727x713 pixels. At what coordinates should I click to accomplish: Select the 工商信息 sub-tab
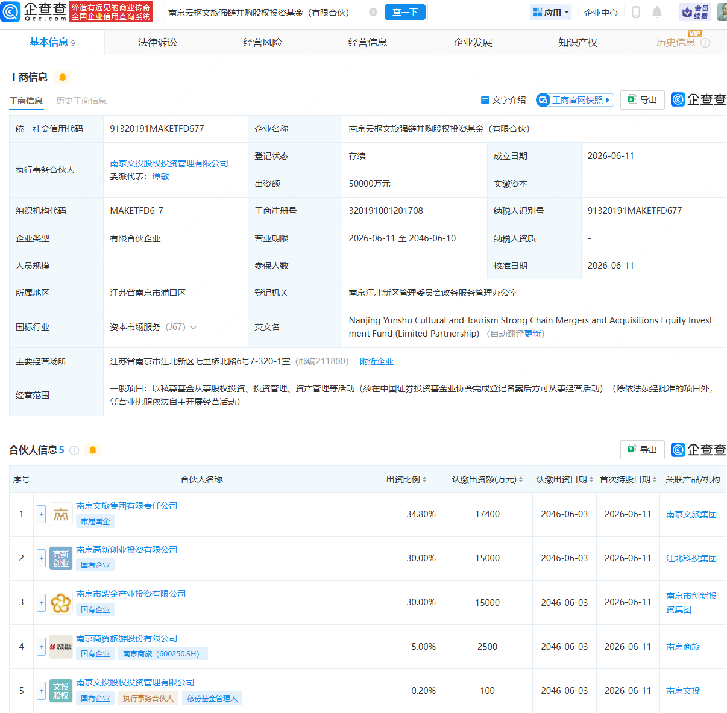pyautogui.click(x=26, y=101)
